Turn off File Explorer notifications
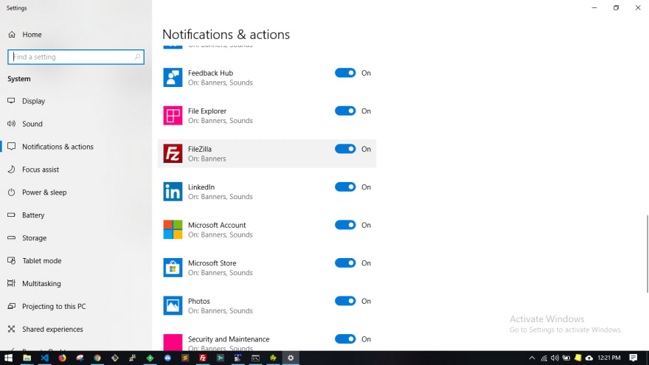 [345, 111]
